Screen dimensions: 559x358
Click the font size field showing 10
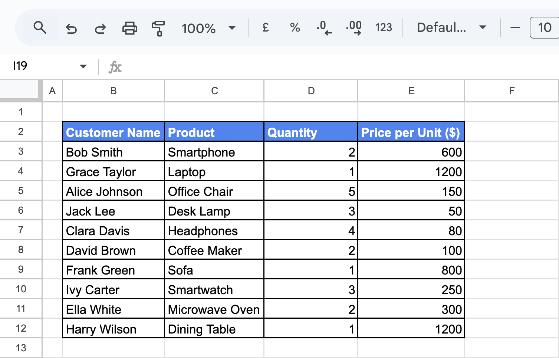[x=544, y=27]
